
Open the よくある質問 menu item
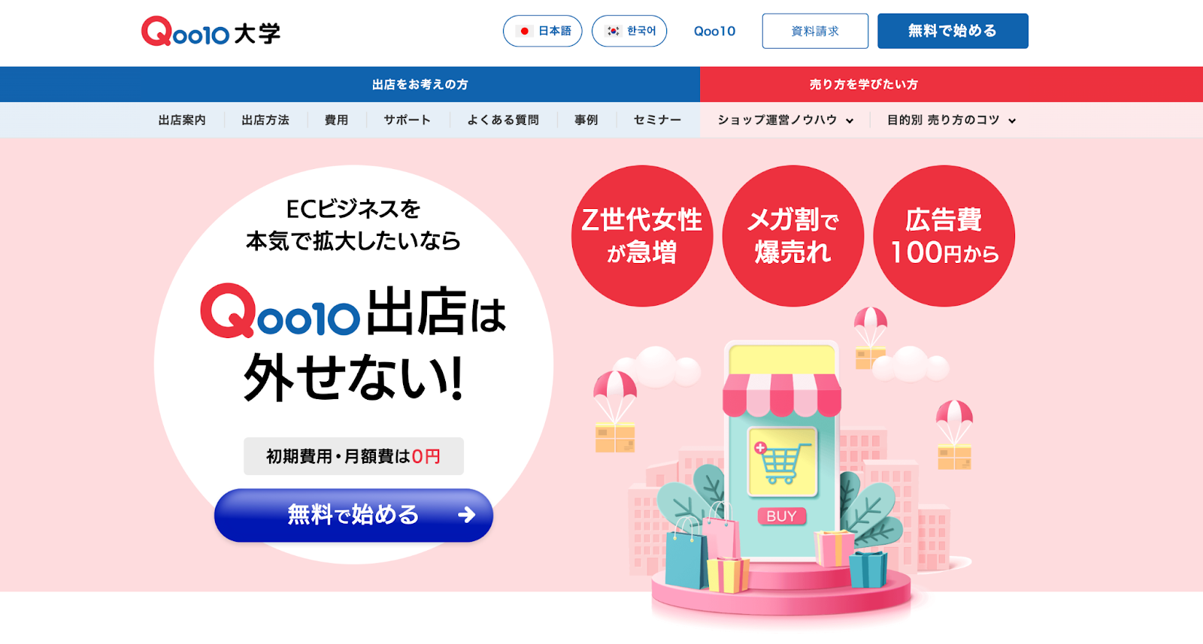pyautogui.click(x=503, y=120)
